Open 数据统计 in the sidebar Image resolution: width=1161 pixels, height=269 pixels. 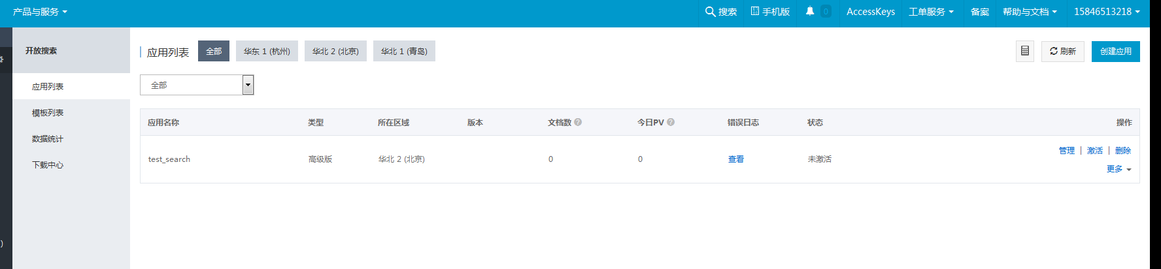point(71,138)
